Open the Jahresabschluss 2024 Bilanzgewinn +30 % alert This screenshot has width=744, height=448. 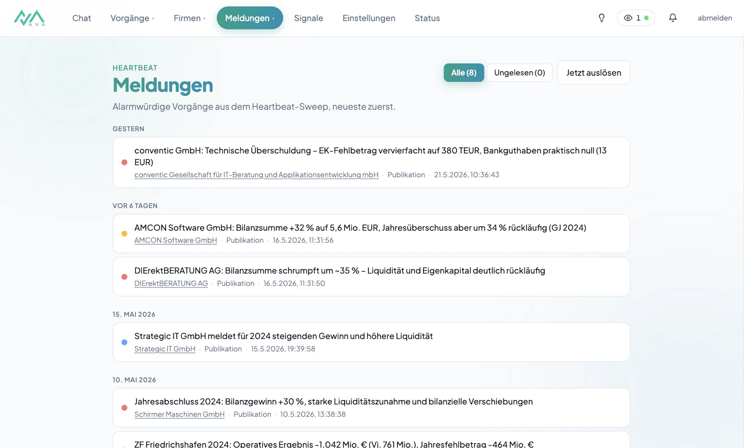tap(371, 408)
